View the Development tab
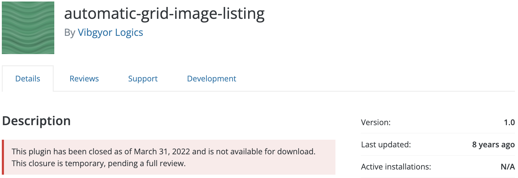This screenshot has width=518, height=178. (211, 78)
